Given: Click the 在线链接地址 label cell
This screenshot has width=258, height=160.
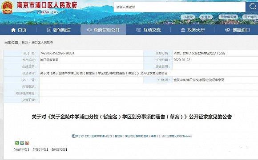Looking at the screenshot, I should pos(21,93).
